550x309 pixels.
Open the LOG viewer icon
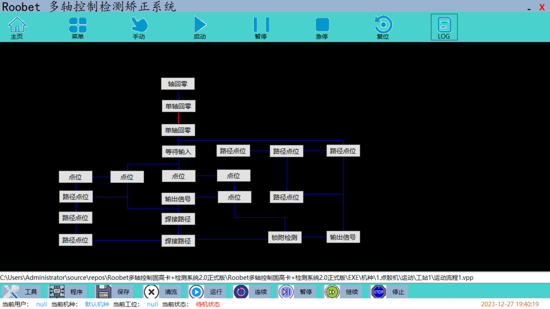click(x=444, y=25)
